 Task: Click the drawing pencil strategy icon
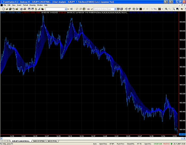pos(39,9)
